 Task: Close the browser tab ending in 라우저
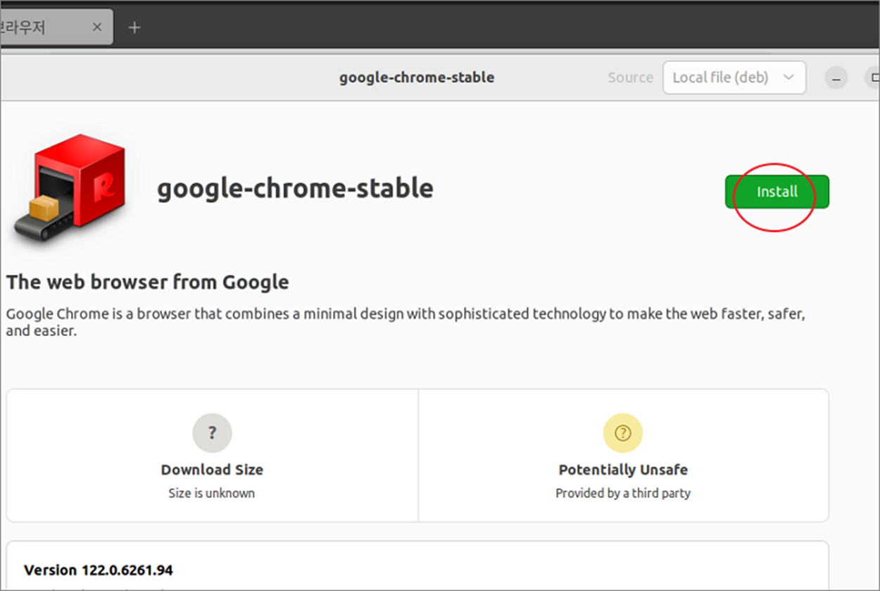(97, 27)
